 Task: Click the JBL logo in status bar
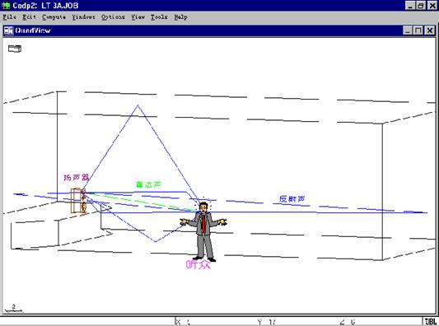(431, 322)
